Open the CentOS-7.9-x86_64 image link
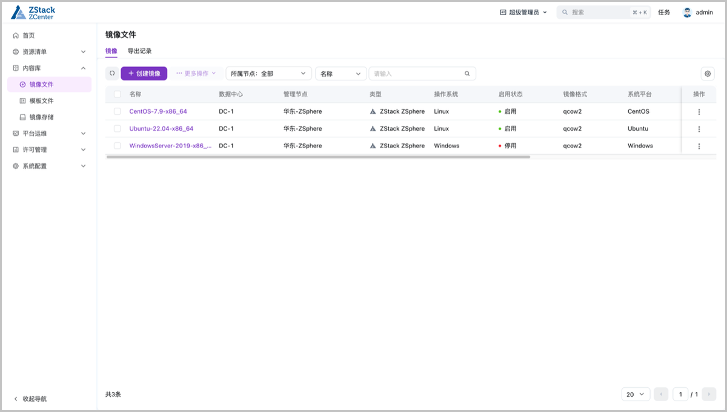727x412 pixels. point(158,112)
